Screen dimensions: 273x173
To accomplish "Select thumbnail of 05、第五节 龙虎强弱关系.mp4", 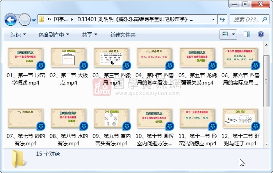I will point(198,58).
